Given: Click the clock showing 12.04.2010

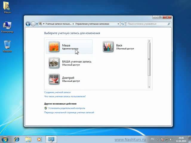Looking at the screenshot, I should (x=181, y=139).
